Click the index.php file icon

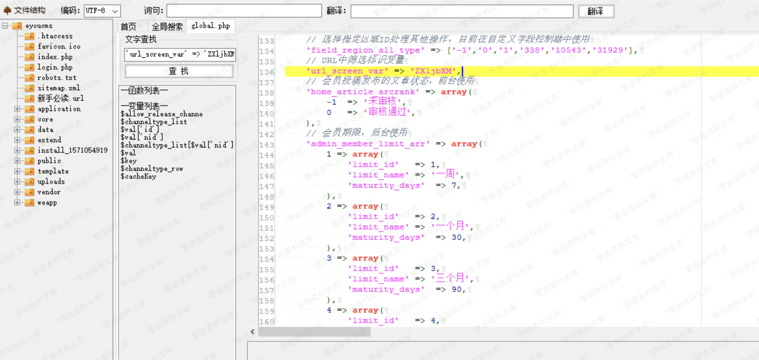pos(30,57)
